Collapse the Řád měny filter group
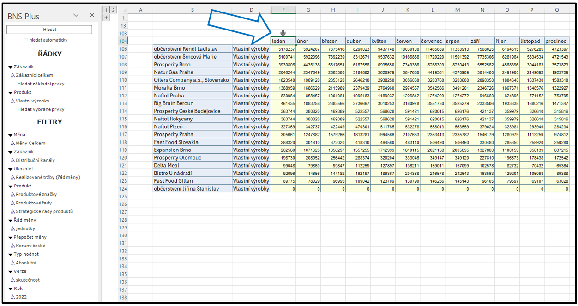 click(x=10, y=221)
